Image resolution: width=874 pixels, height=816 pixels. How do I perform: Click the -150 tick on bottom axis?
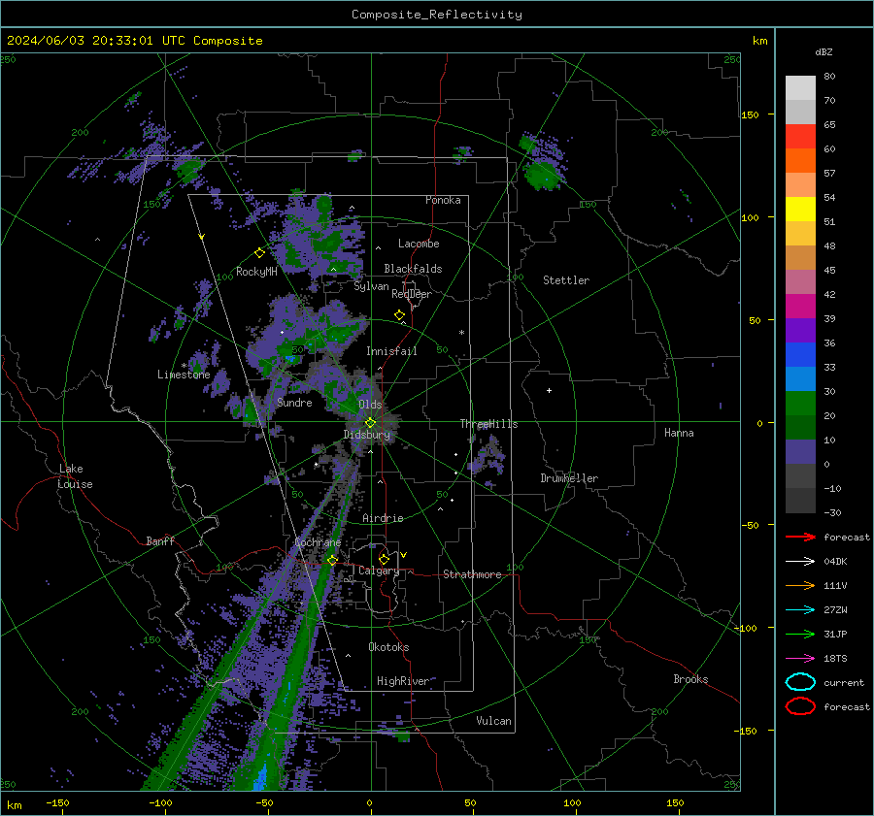tap(58, 803)
